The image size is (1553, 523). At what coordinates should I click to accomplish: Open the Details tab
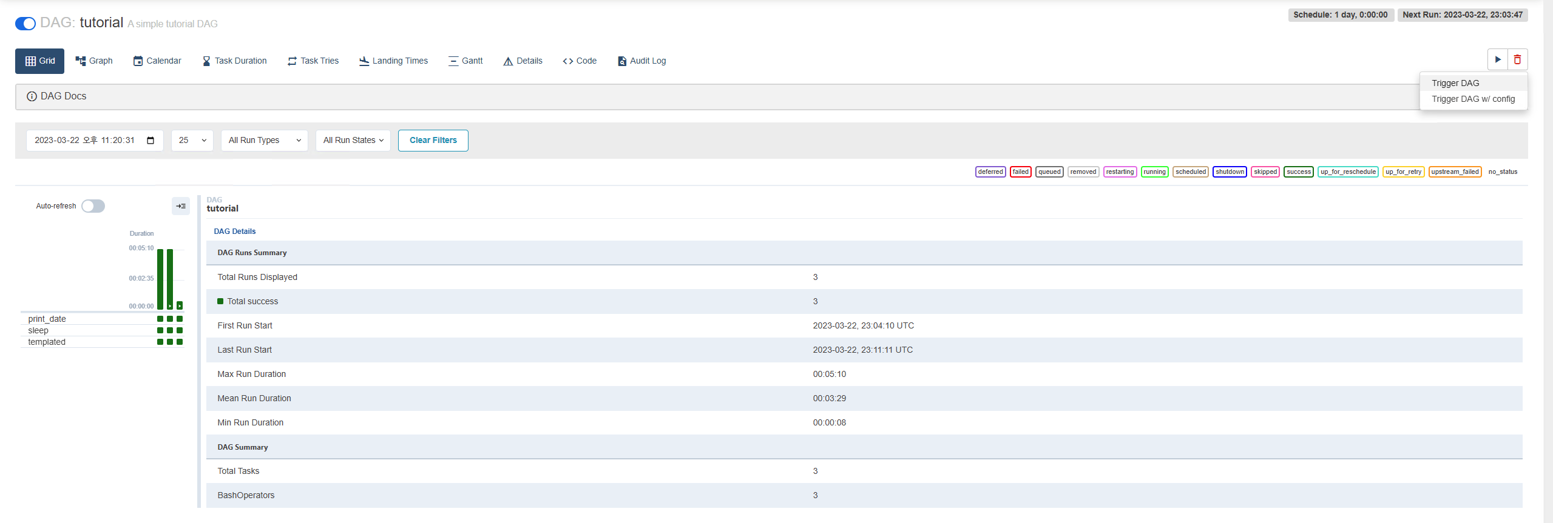523,61
